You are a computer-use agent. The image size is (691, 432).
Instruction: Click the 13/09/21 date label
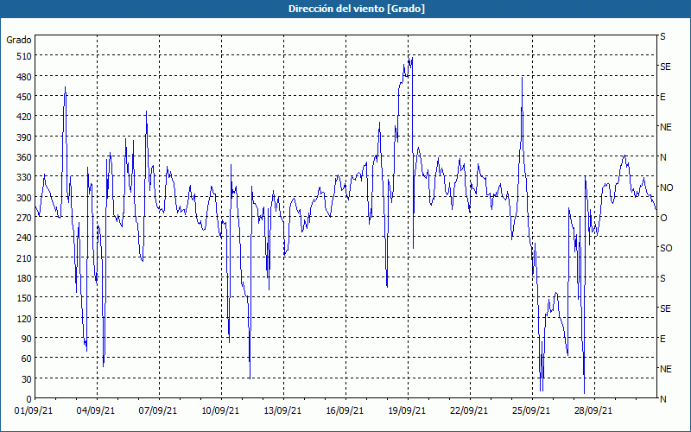pyautogui.click(x=282, y=411)
